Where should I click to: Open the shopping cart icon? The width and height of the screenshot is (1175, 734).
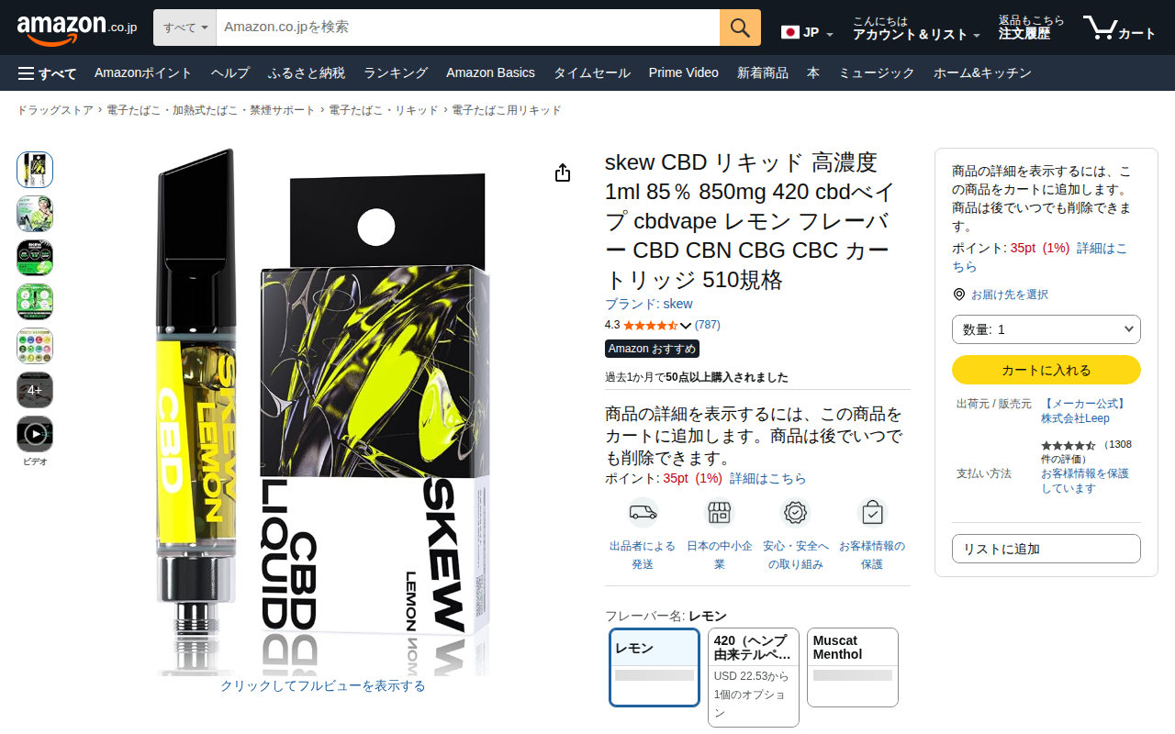tap(1119, 28)
